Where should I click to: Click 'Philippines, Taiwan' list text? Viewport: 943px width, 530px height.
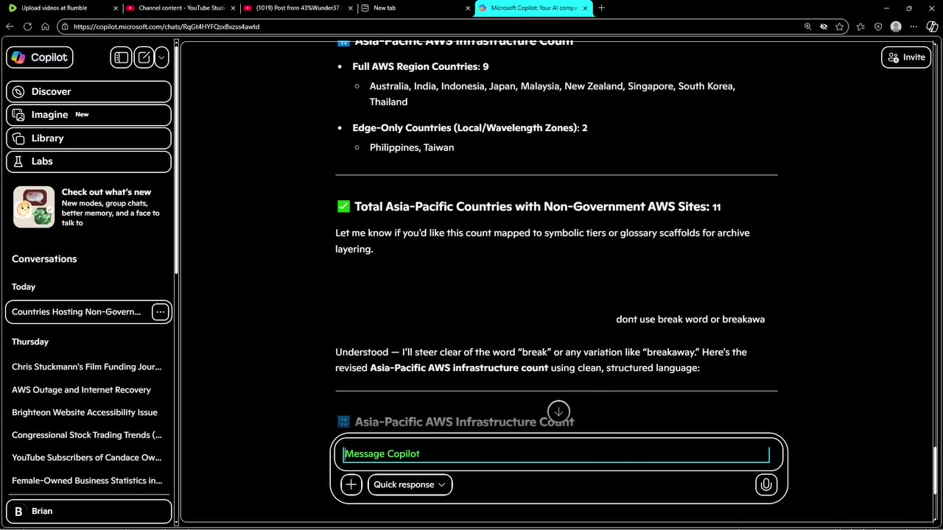point(412,147)
